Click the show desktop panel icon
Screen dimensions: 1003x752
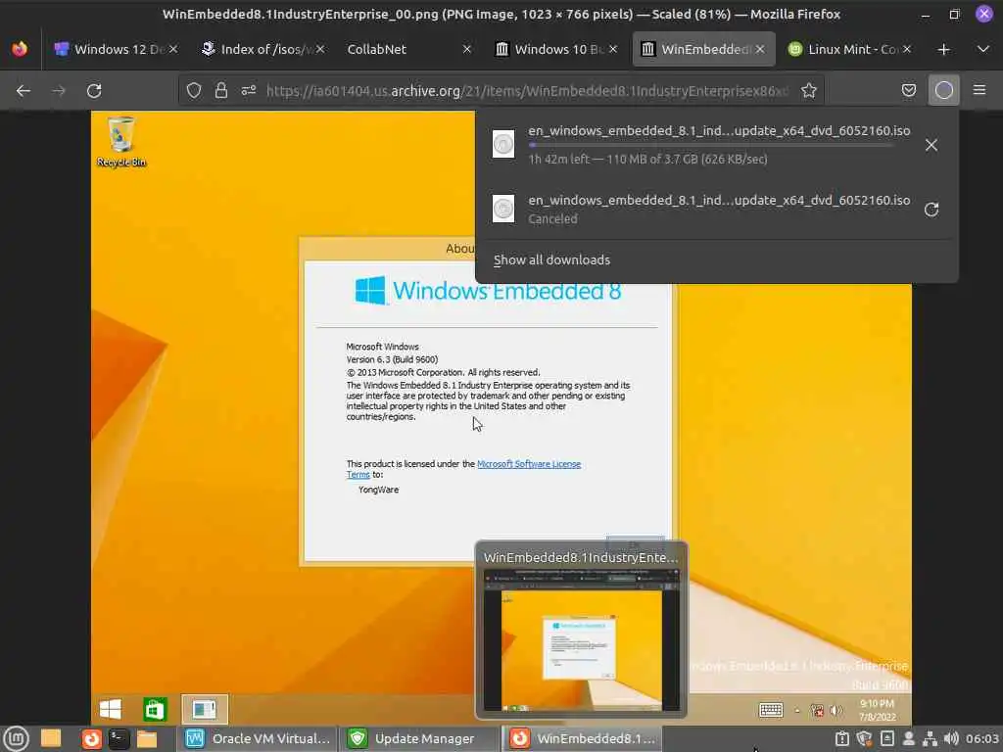point(51,738)
